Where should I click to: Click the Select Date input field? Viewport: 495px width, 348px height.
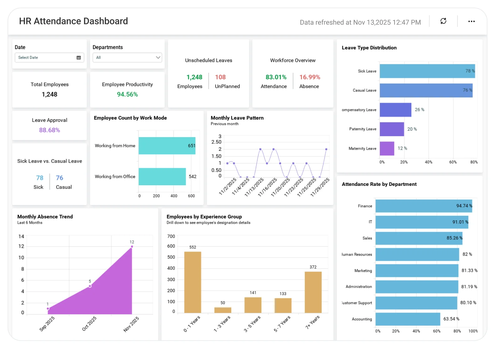[49, 57]
